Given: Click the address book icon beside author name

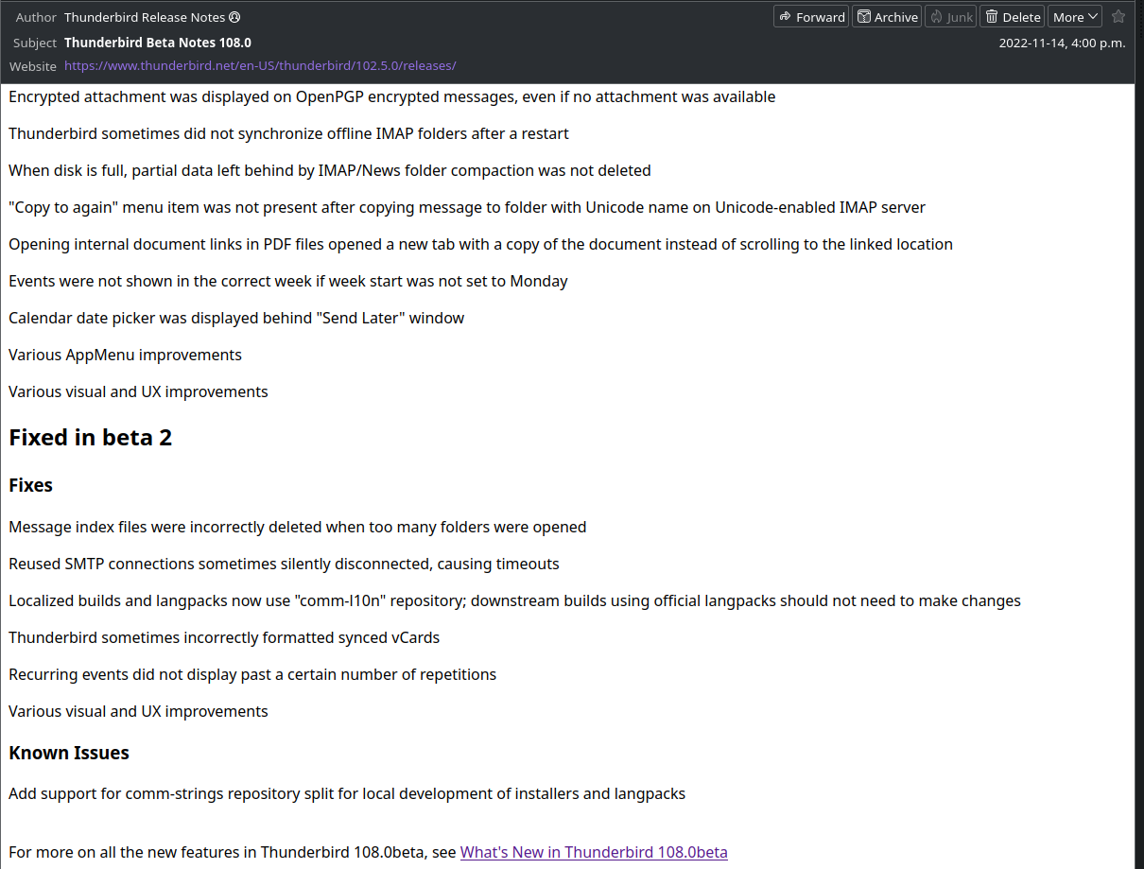Looking at the screenshot, I should [x=234, y=17].
